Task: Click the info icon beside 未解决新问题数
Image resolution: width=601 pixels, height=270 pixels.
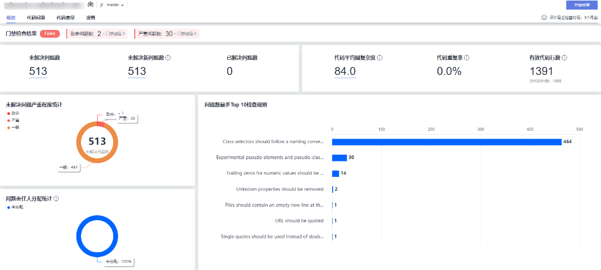Action: [x=168, y=58]
